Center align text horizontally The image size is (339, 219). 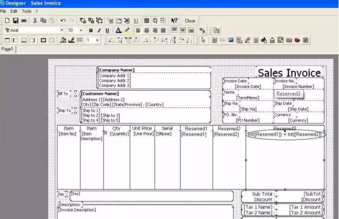pyautogui.click(x=146, y=30)
